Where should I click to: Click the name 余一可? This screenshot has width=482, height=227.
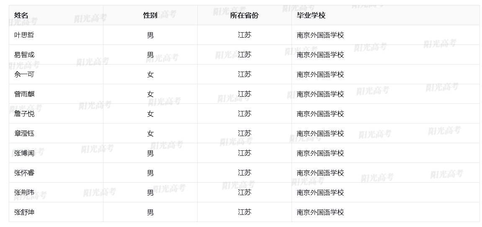(x=24, y=75)
